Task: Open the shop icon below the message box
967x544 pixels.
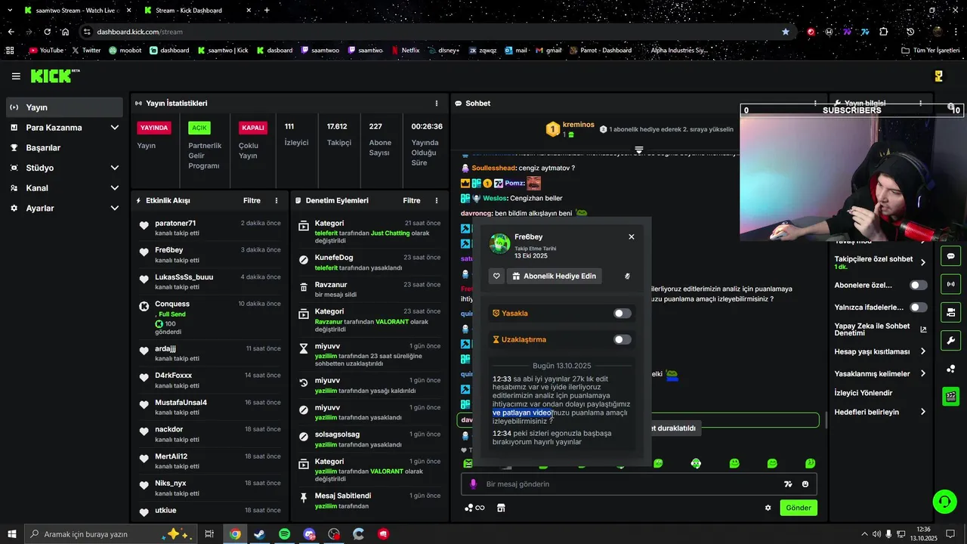Action: (501, 508)
